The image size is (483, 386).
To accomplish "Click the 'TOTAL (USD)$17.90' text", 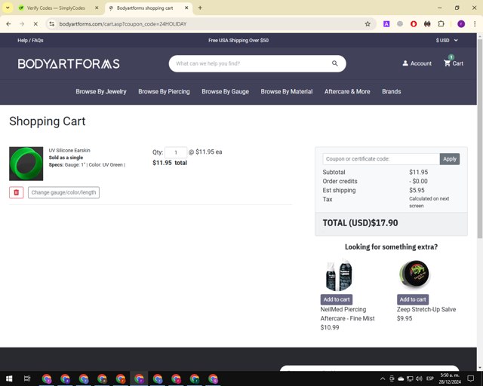I will pyautogui.click(x=360, y=223).
